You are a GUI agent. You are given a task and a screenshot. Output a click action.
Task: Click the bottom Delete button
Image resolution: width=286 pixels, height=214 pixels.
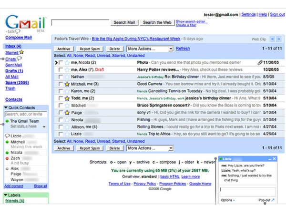pos(115,148)
